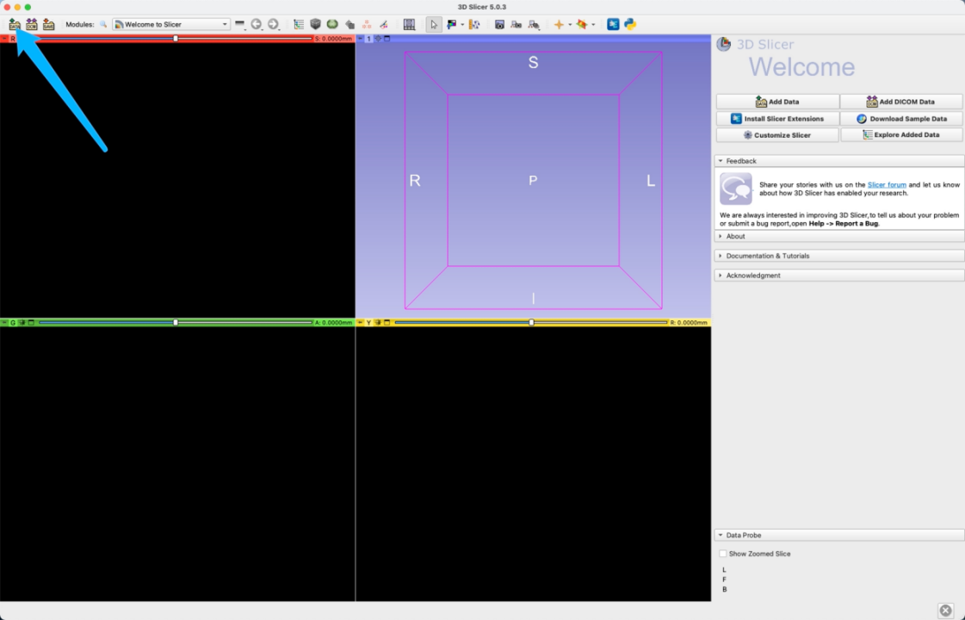This screenshot has height=620, width=965.
Task: Click Download Sample Data button
Action: 901,118
